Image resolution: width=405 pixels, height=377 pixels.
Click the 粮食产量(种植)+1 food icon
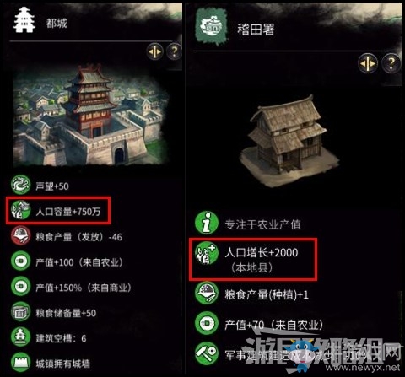point(207,294)
